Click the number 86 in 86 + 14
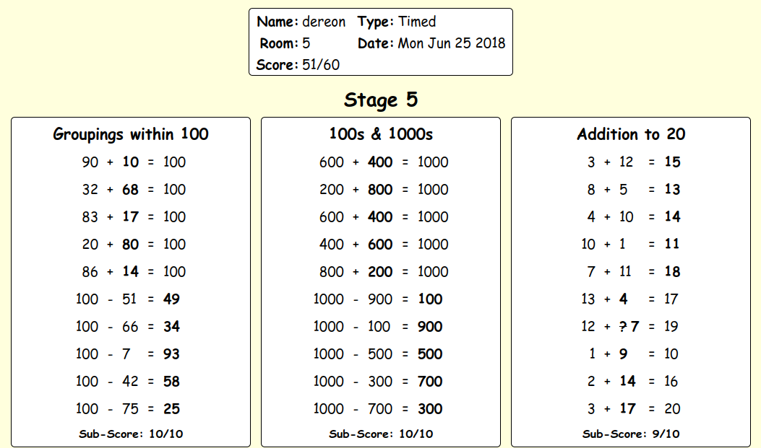 [x=90, y=272]
